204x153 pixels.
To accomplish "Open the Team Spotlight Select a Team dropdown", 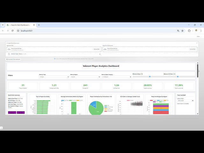I will [186, 101].
